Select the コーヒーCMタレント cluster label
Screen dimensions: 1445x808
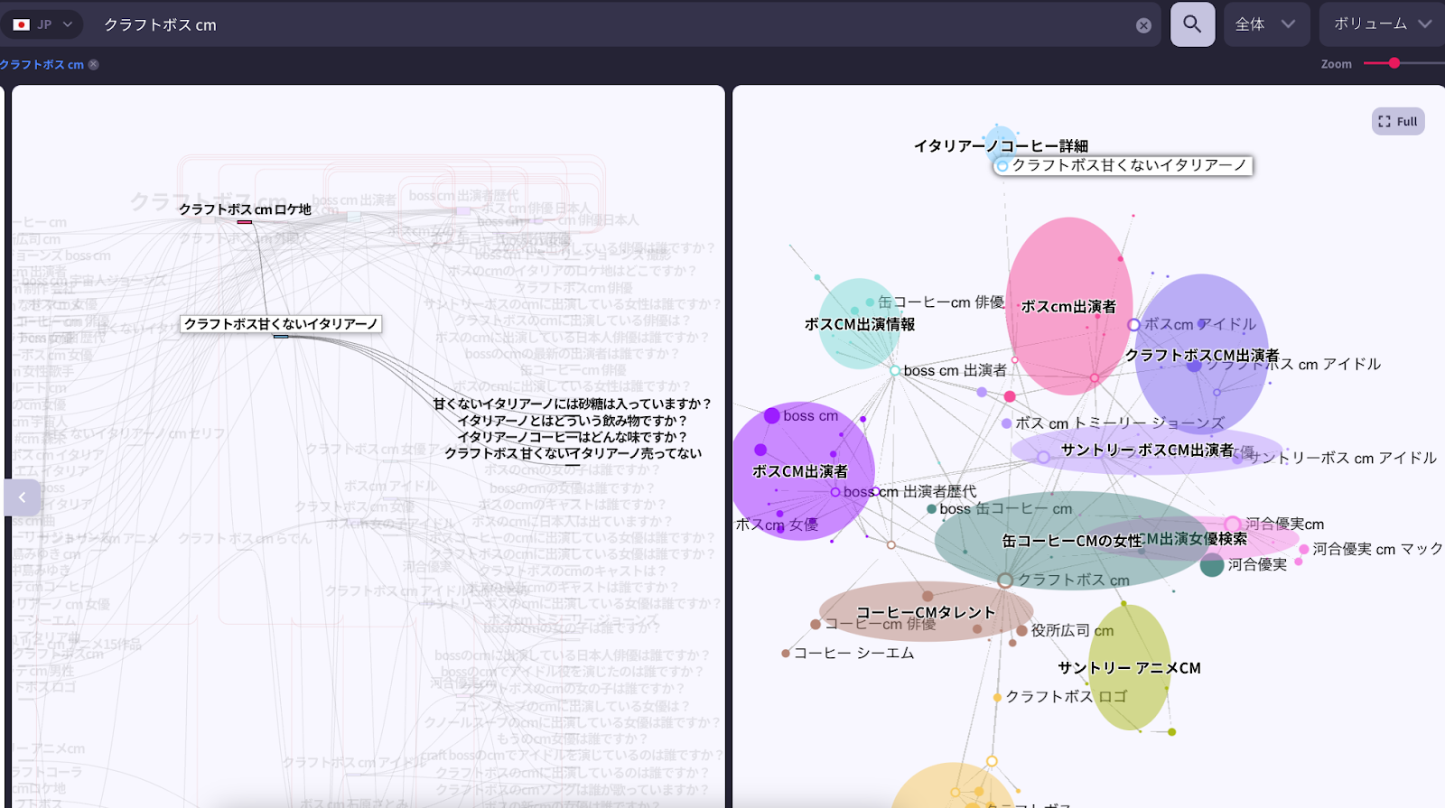(926, 612)
